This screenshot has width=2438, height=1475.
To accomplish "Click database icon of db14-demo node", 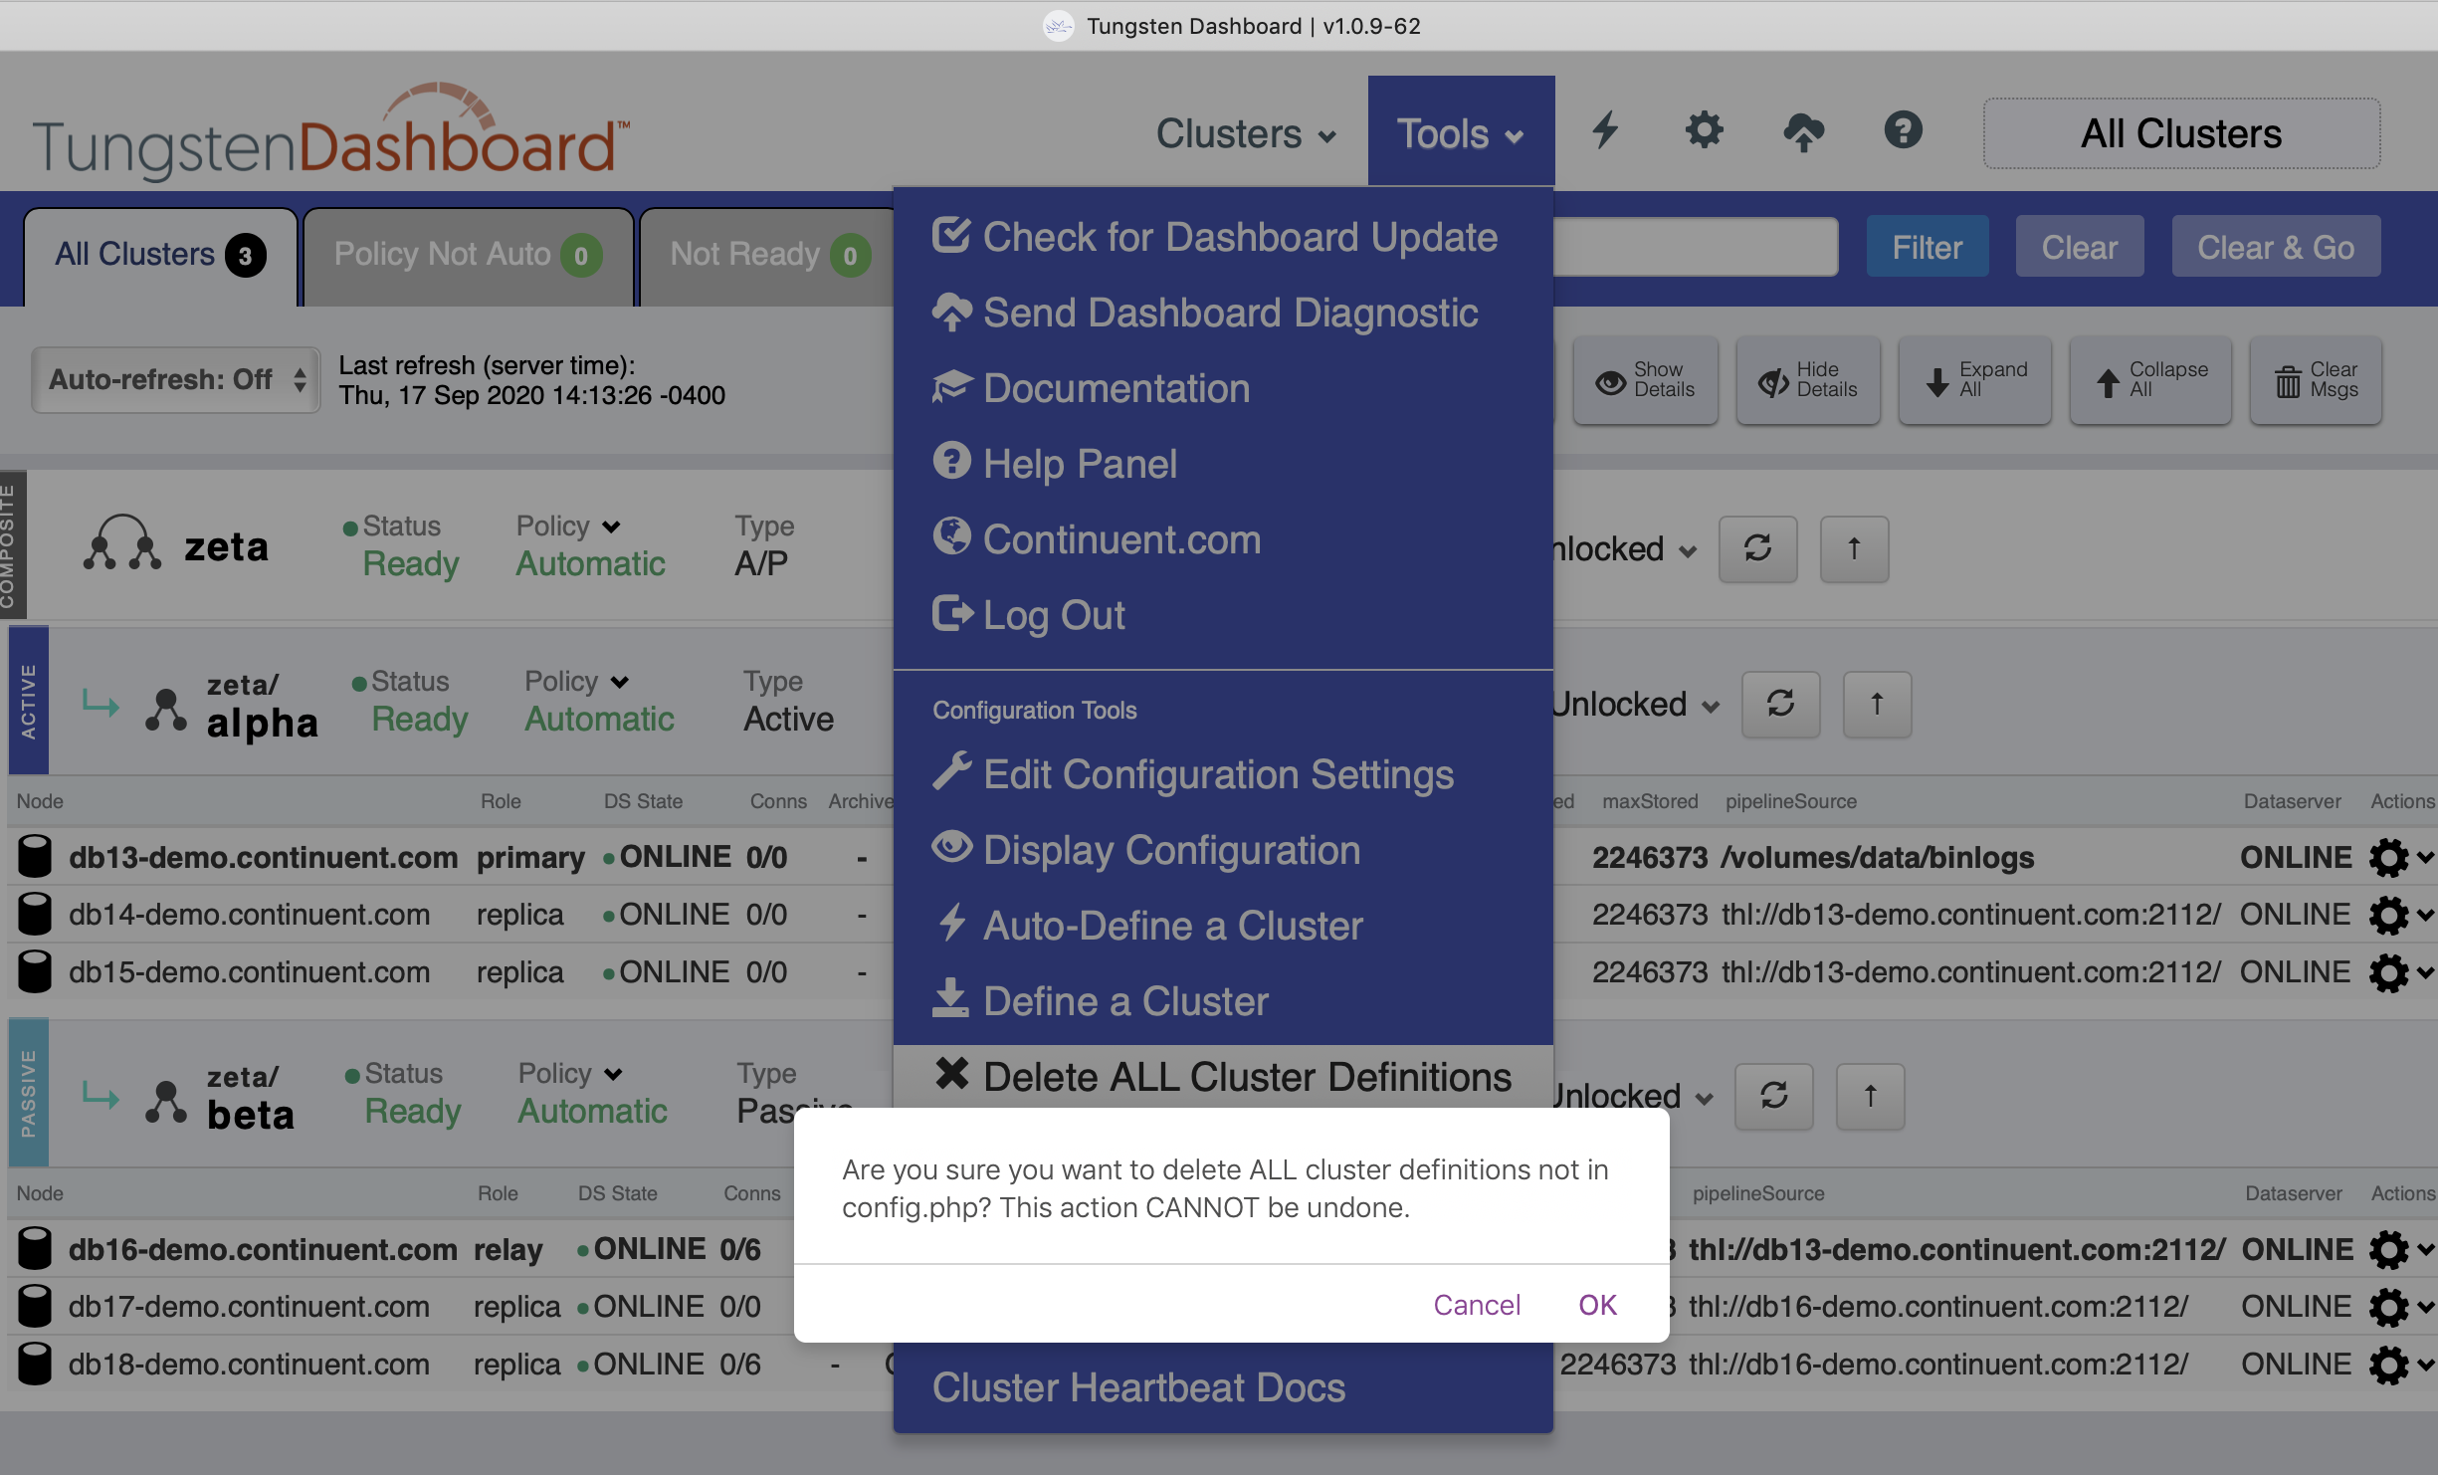I will tap(35, 915).
